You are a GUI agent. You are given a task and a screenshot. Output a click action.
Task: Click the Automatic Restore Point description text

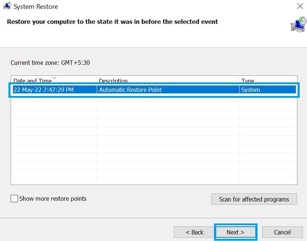point(131,89)
